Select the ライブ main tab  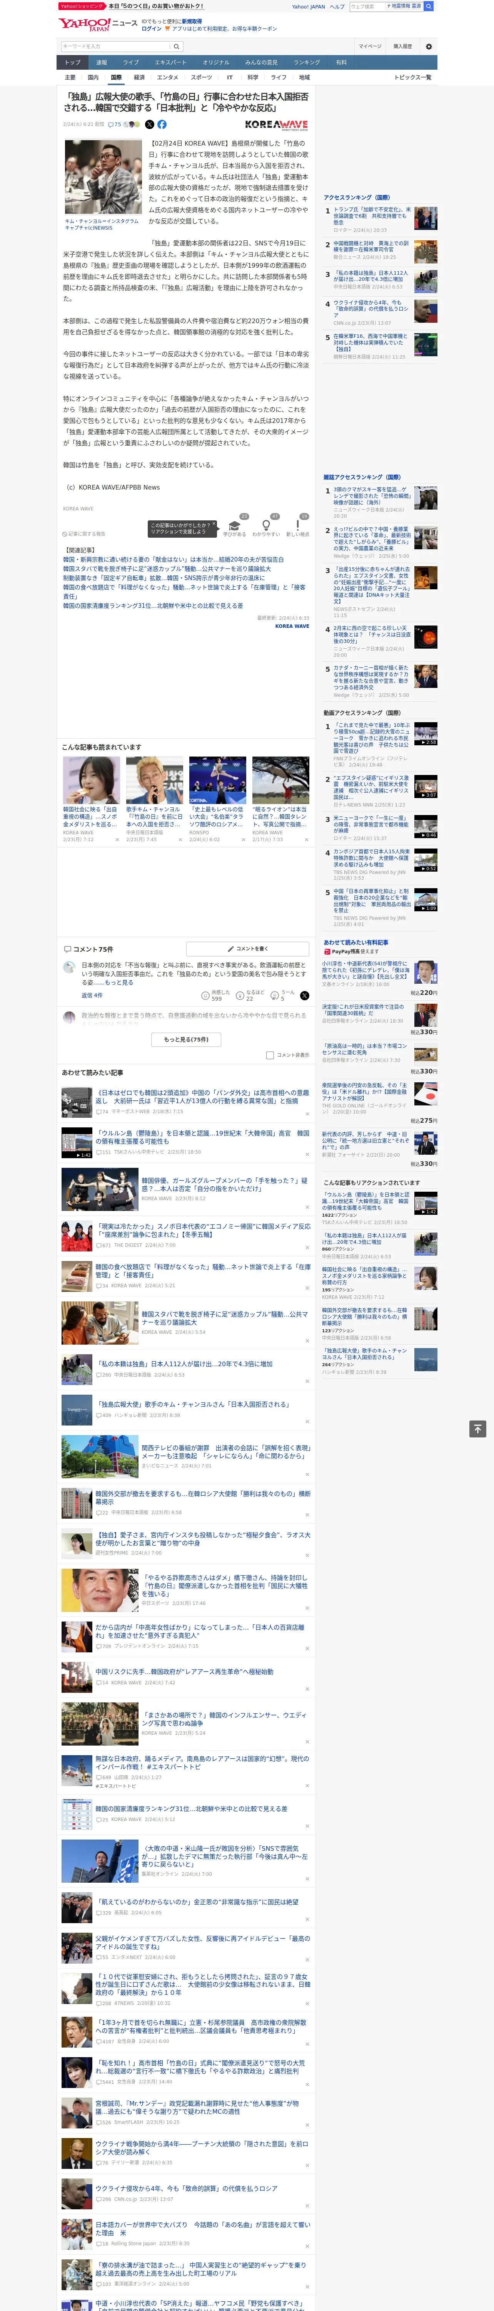[131, 62]
